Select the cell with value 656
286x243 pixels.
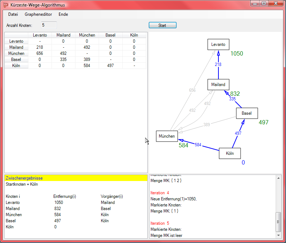click(40, 53)
